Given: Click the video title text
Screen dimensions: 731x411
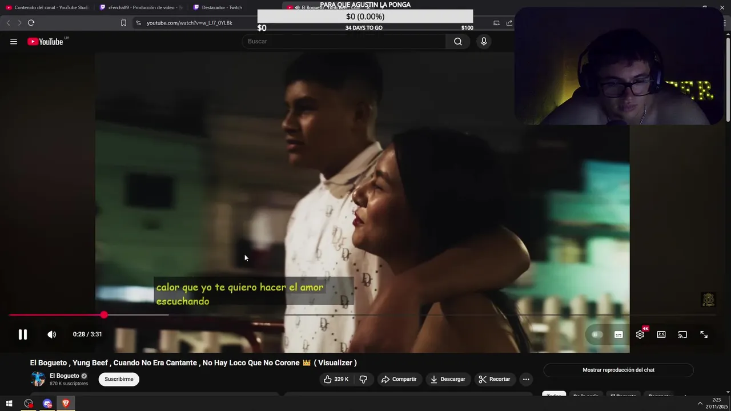Looking at the screenshot, I should 193,362.
